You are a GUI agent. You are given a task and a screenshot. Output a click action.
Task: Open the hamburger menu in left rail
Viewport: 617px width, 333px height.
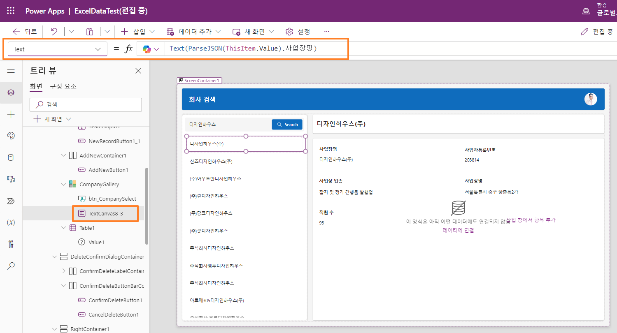click(x=11, y=71)
